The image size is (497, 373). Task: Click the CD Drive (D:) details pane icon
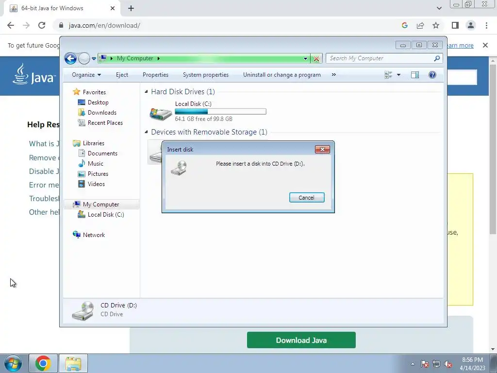point(83,310)
